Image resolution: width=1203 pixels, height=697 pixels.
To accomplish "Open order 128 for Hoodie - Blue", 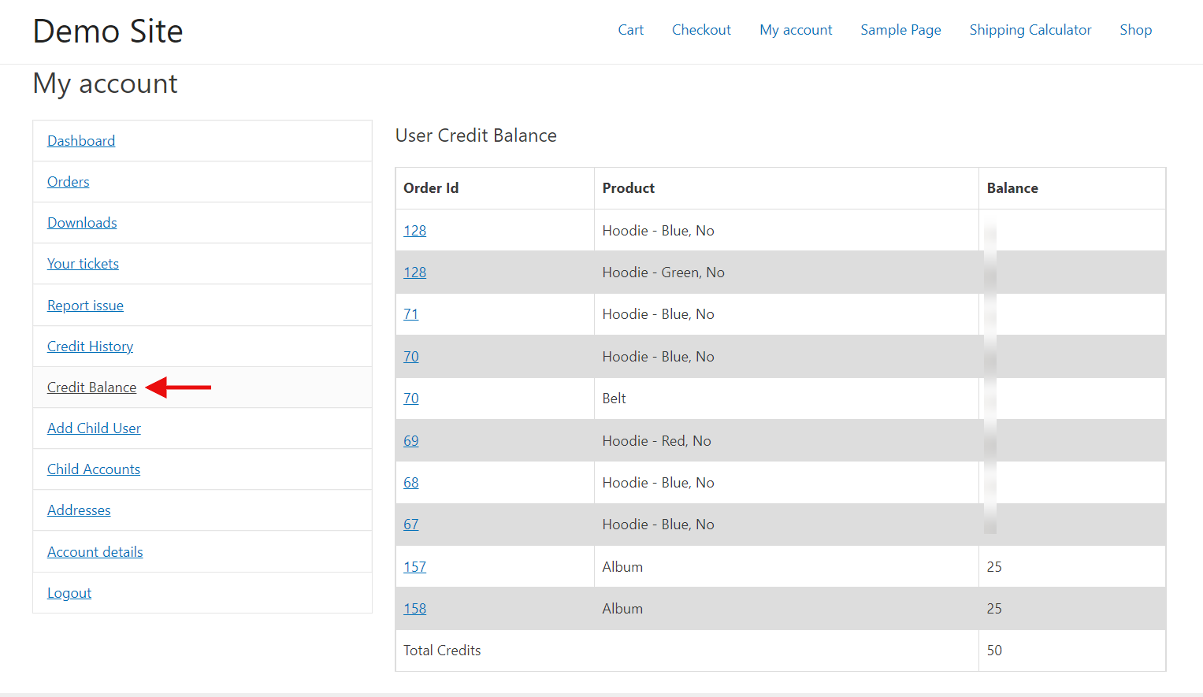I will pos(414,231).
